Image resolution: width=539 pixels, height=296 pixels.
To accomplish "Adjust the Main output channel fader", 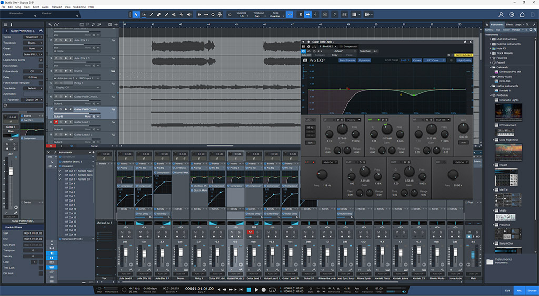I will [x=473, y=255].
